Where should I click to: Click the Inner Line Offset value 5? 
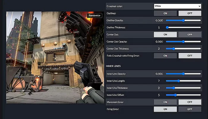click(x=159, y=95)
